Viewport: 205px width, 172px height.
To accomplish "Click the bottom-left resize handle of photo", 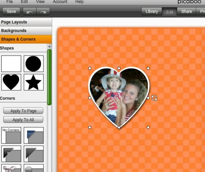I will (x=90, y=127).
